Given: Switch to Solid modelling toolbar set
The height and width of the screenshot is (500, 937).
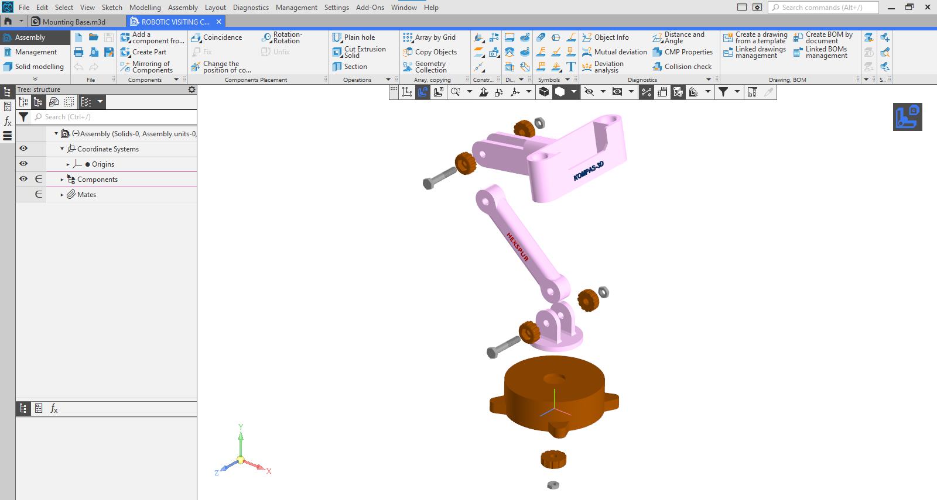Looking at the screenshot, I should pos(35,67).
